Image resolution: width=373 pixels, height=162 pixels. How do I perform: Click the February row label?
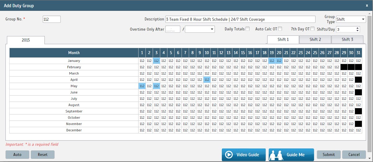pyautogui.click(x=74, y=67)
